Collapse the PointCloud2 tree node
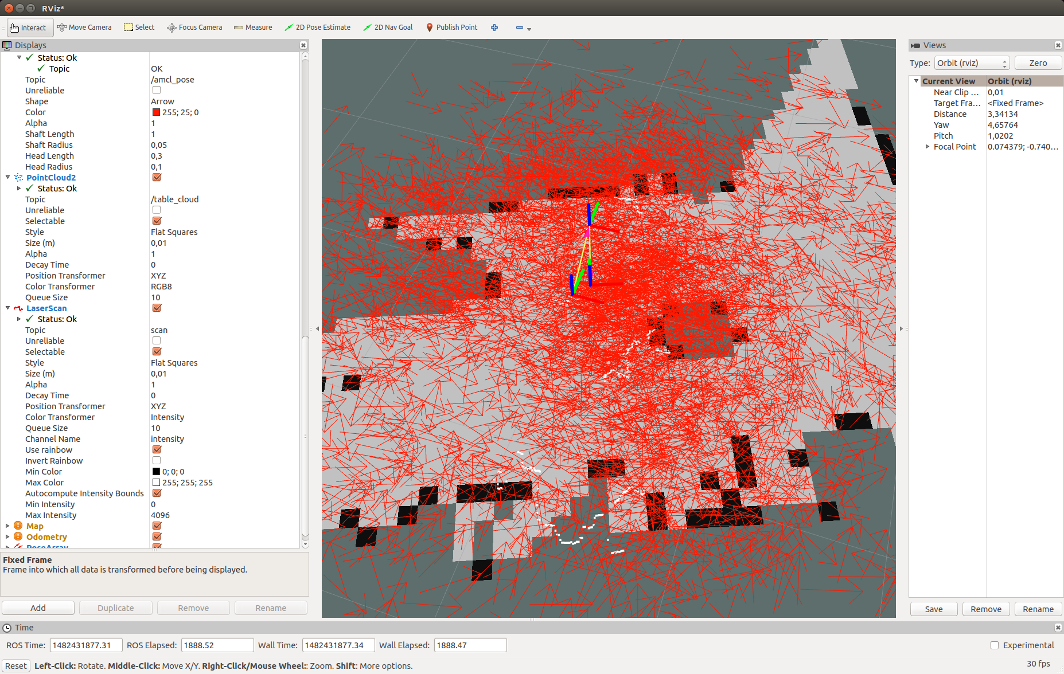The width and height of the screenshot is (1064, 674). [x=7, y=178]
